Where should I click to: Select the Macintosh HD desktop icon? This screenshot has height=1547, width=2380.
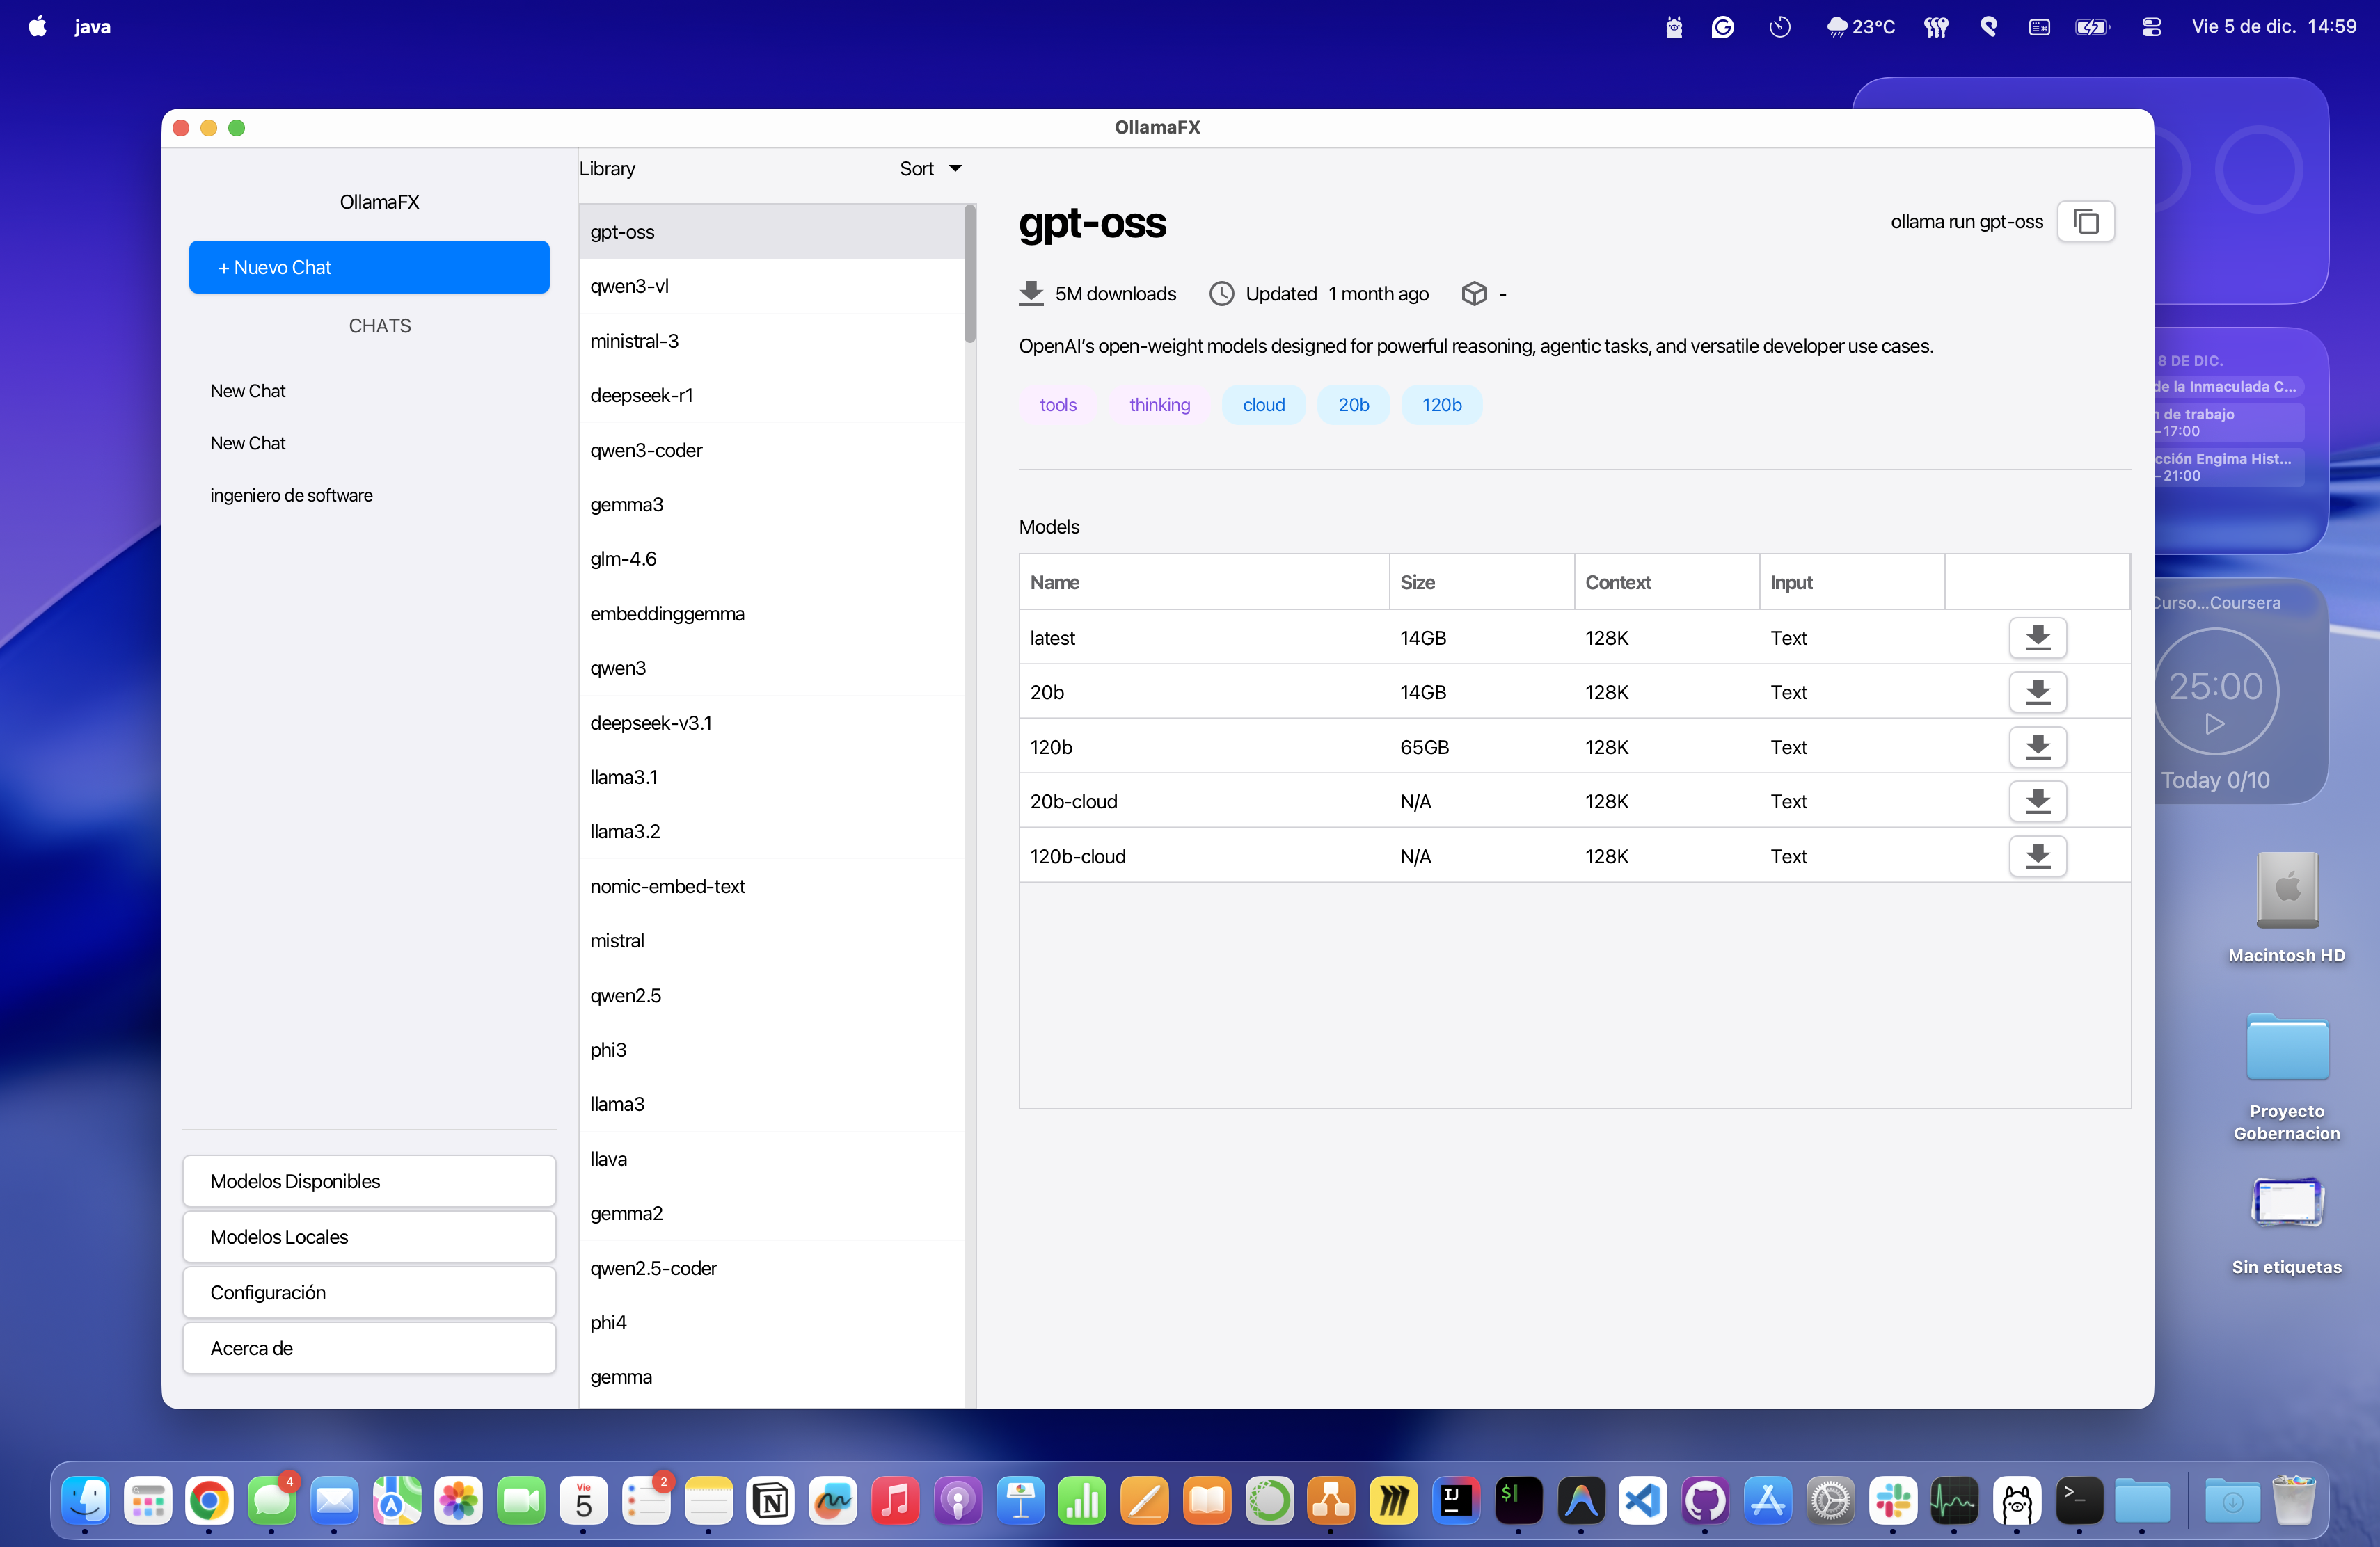[2287, 890]
